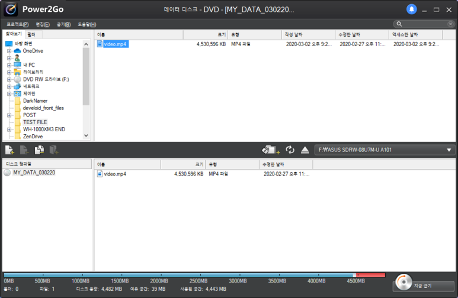Switch to the 찾아보기 tab

pyautogui.click(x=14, y=34)
